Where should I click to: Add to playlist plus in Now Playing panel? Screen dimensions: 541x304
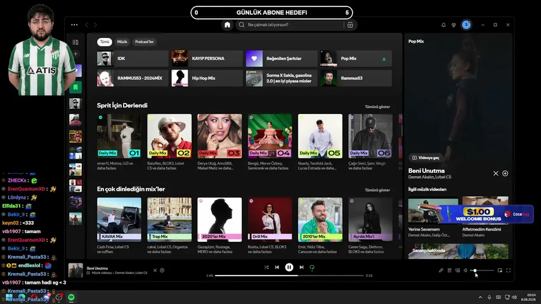tap(505, 174)
